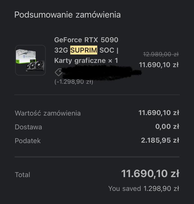Click the Podatek label
Screen dimensions: 194x204
point(28,141)
